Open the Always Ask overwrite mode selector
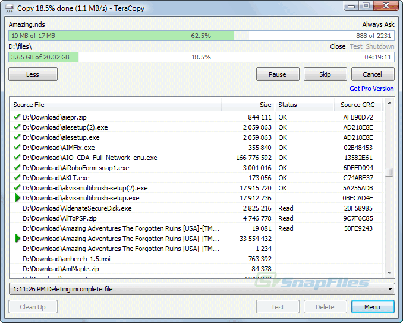 pos(378,25)
